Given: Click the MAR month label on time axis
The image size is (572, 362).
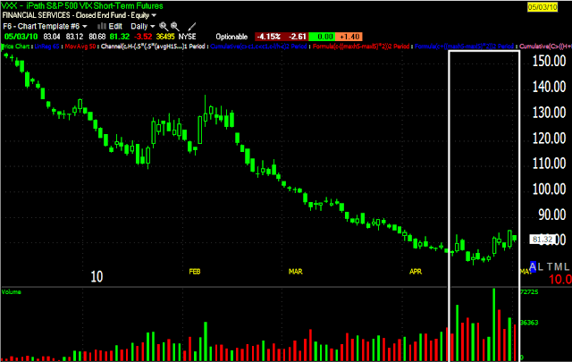Looking at the screenshot, I should [x=296, y=272].
